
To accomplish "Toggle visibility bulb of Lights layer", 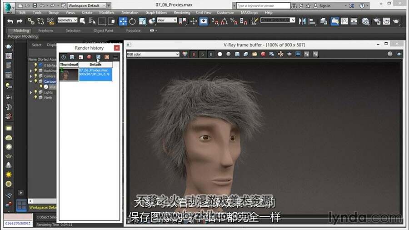I will coord(36,92).
